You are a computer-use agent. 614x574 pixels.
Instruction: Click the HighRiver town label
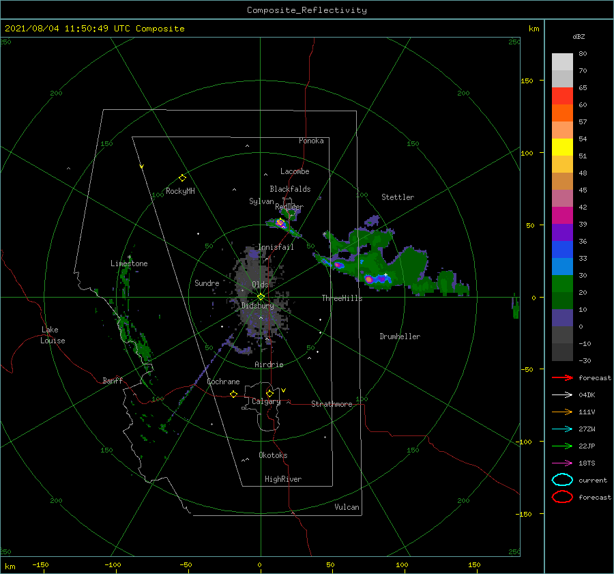coord(283,479)
